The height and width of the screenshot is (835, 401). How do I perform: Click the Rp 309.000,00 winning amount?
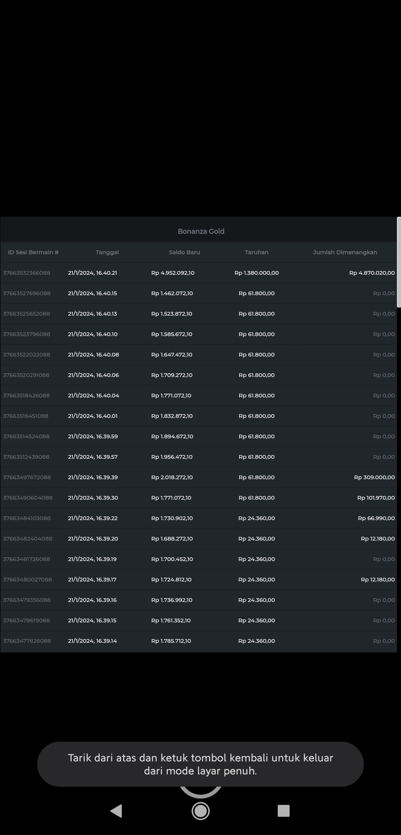[x=374, y=477]
